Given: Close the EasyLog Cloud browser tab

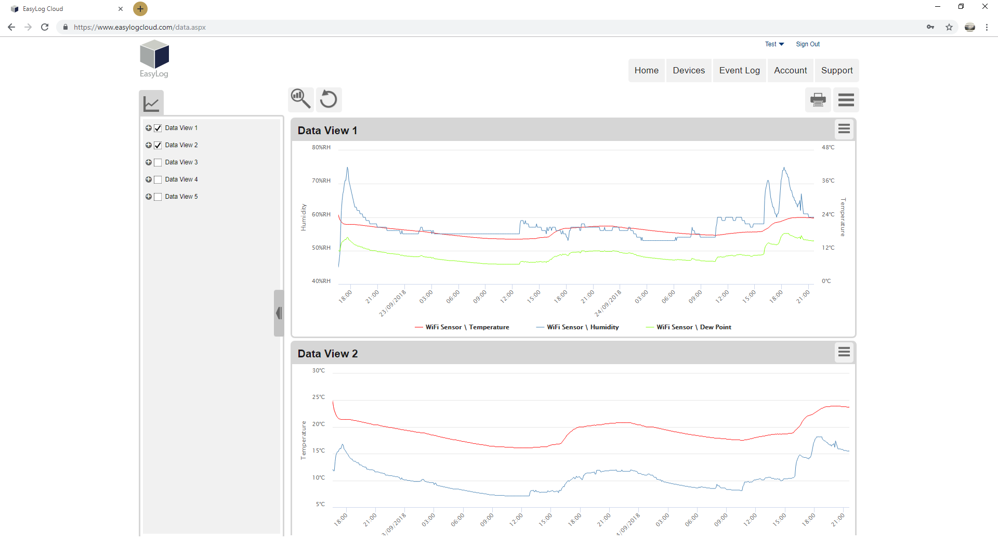Looking at the screenshot, I should pyautogui.click(x=121, y=9).
